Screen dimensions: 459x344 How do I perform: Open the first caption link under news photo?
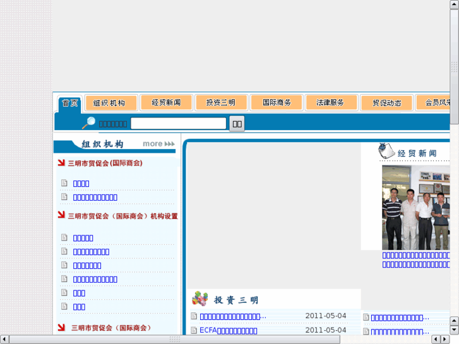tap(416, 255)
